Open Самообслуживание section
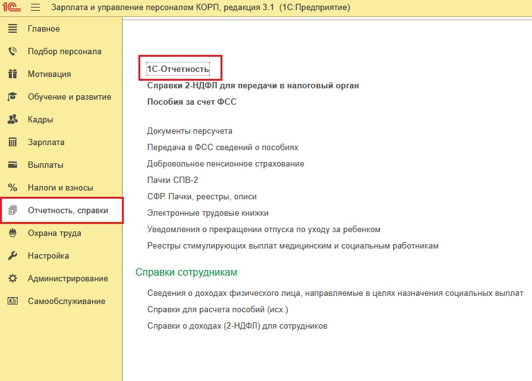 click(x=66, y=302)
